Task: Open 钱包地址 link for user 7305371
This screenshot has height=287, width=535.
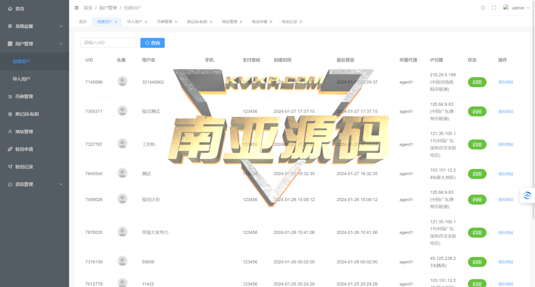Action: pyautogui.click(x=506, y=111)
